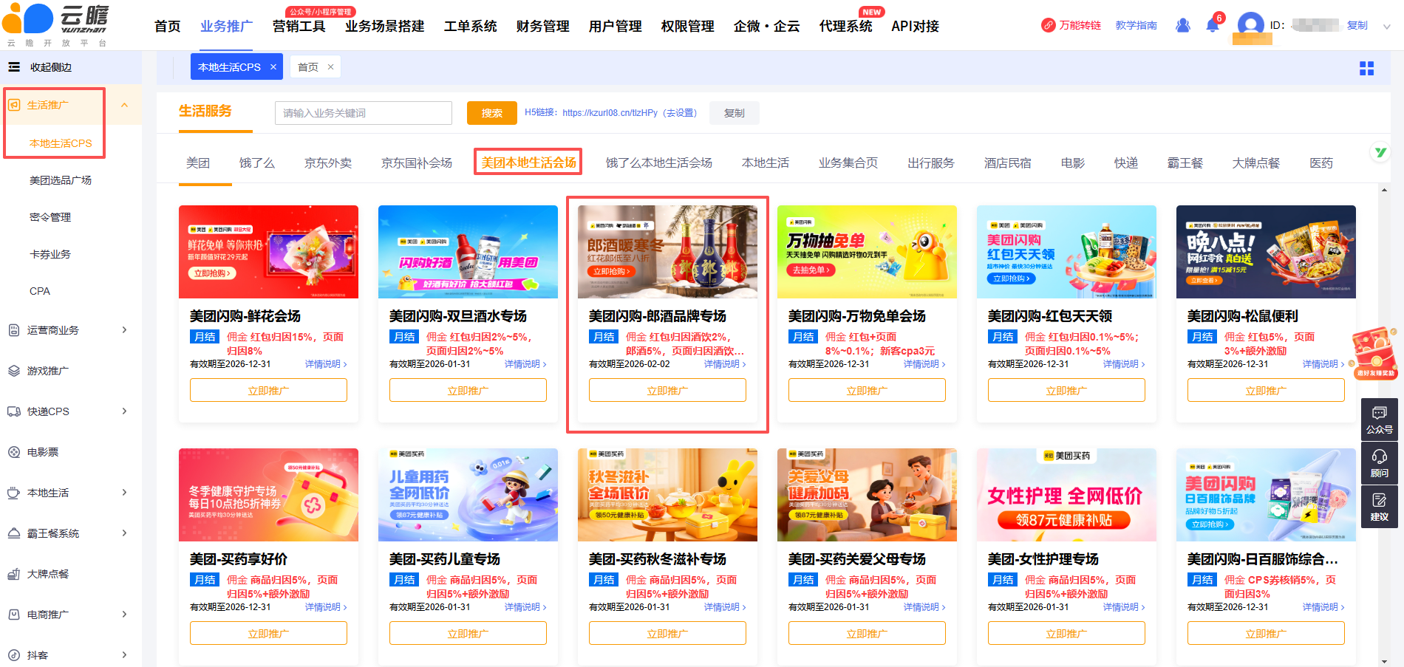
Task: Close the 本地生活CPS tab
Action: [x=273, y=67]
